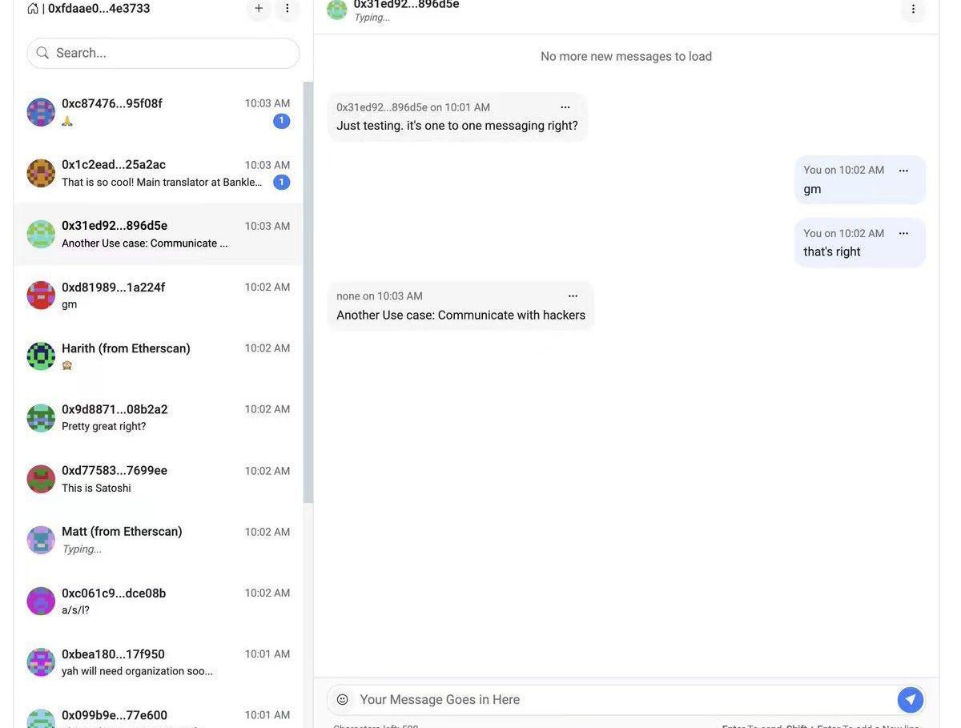Click the avatar of 0xd77583...7699ee
Screen dimensions: 961x728
(41, 479)
